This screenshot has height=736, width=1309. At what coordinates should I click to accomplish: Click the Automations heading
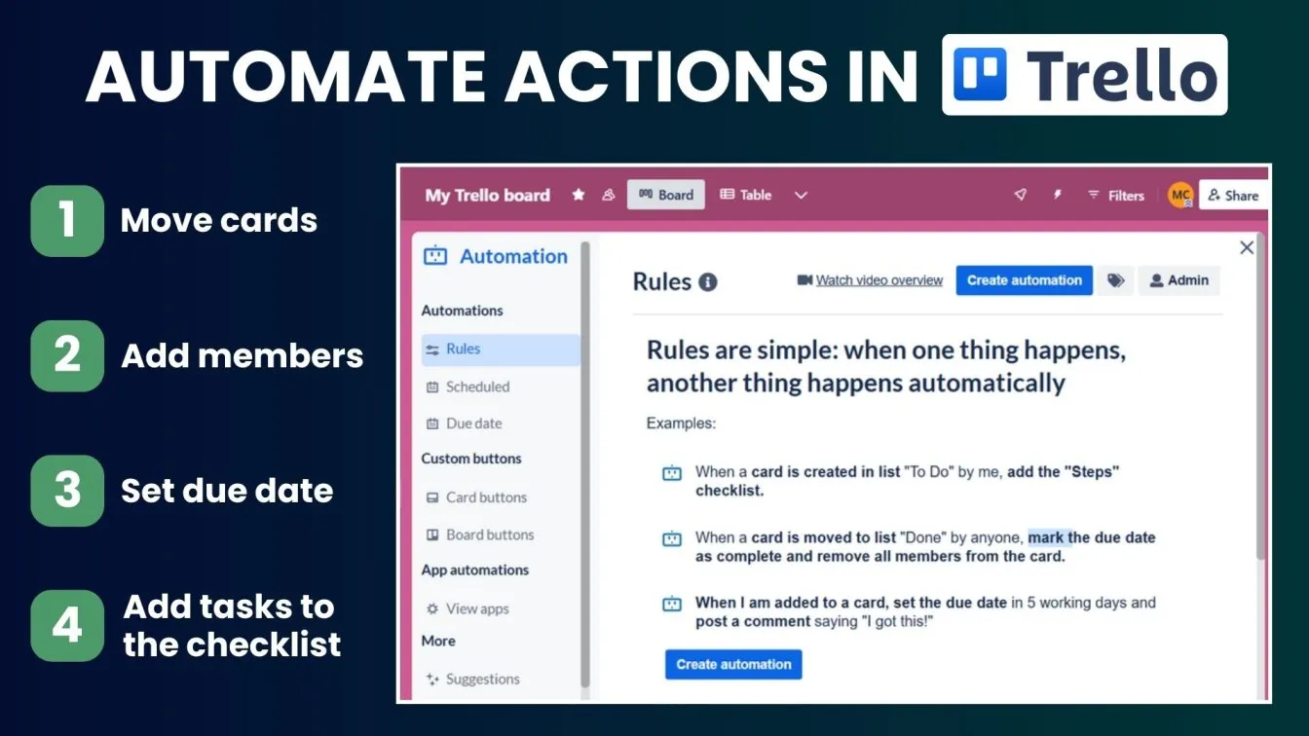point(463,311)
